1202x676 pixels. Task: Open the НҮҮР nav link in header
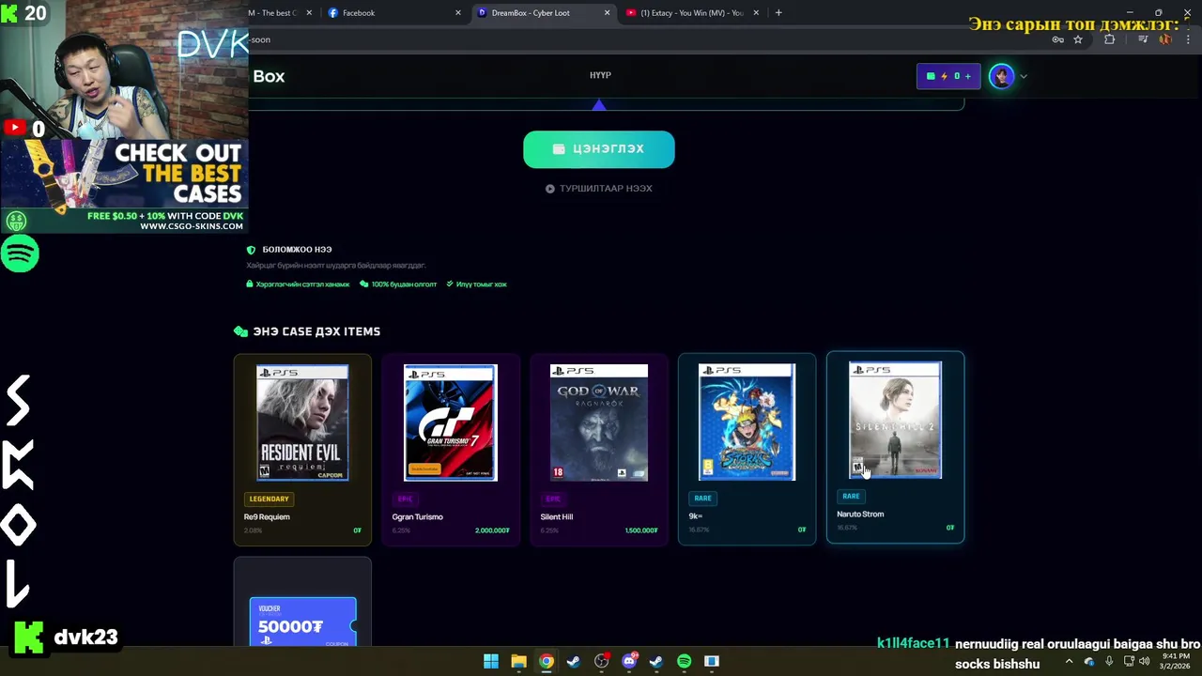tap(600, 75)
